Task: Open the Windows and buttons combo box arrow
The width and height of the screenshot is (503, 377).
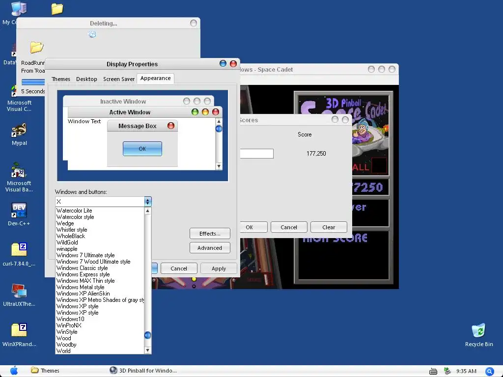Action: pyautogui.click(x=147, y=201)
